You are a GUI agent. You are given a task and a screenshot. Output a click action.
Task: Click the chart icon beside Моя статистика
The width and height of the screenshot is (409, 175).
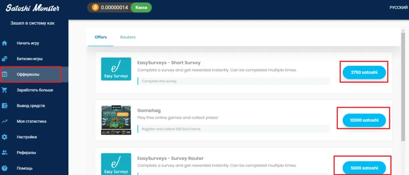pos(4,121)
